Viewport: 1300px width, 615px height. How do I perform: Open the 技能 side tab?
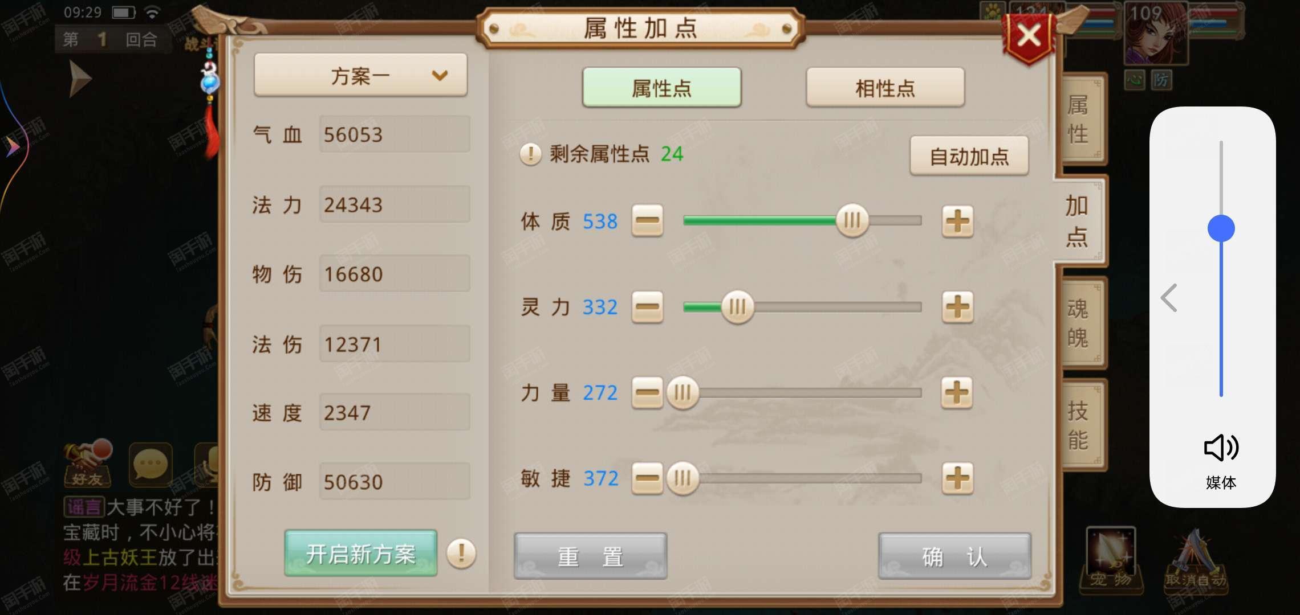click(x=1079, y=425)
